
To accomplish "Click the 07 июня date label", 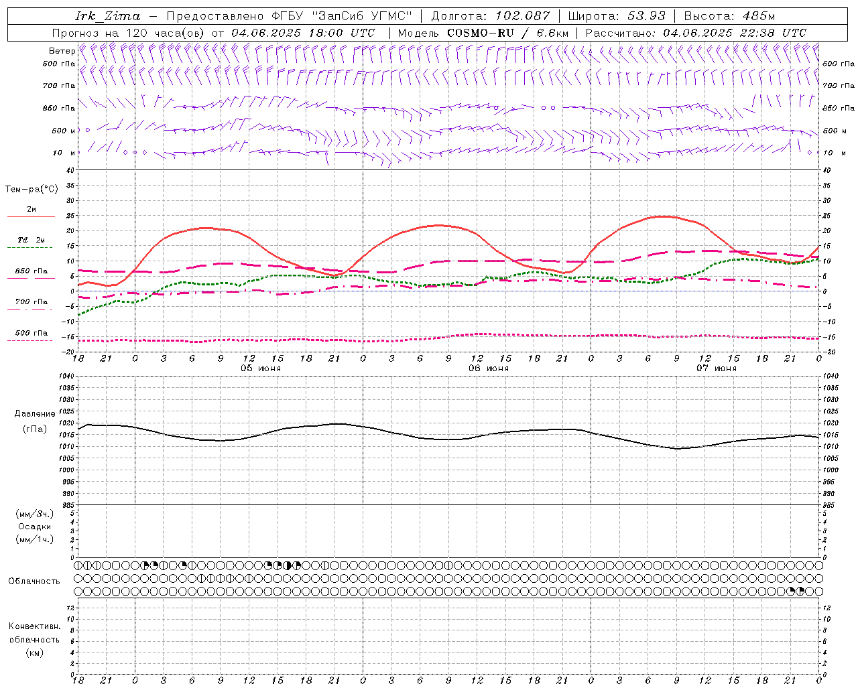I will click(717, 368).
